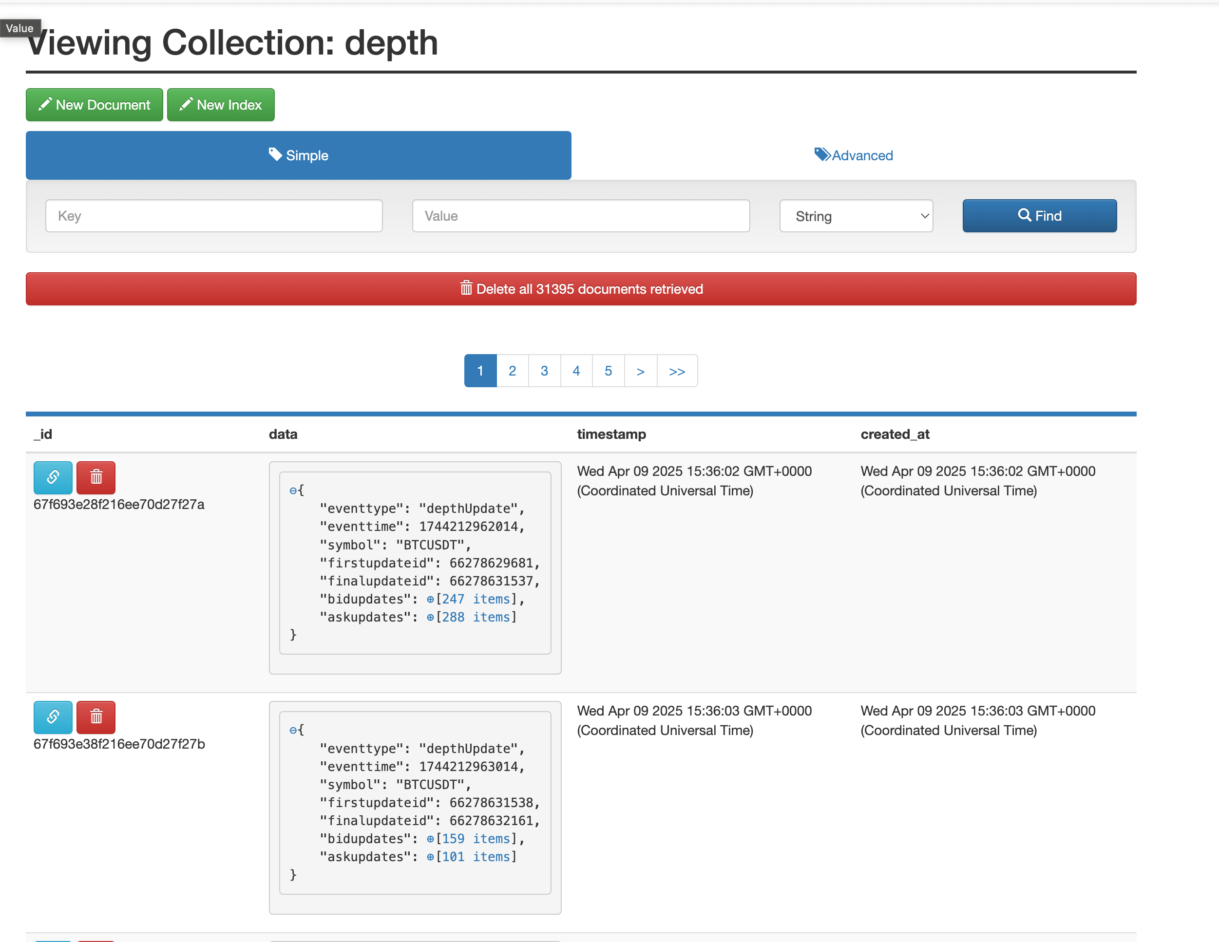This screenshot has height=942, width=1219.
Task: Open first document via blue link icon
Action: tap(53, 478)
